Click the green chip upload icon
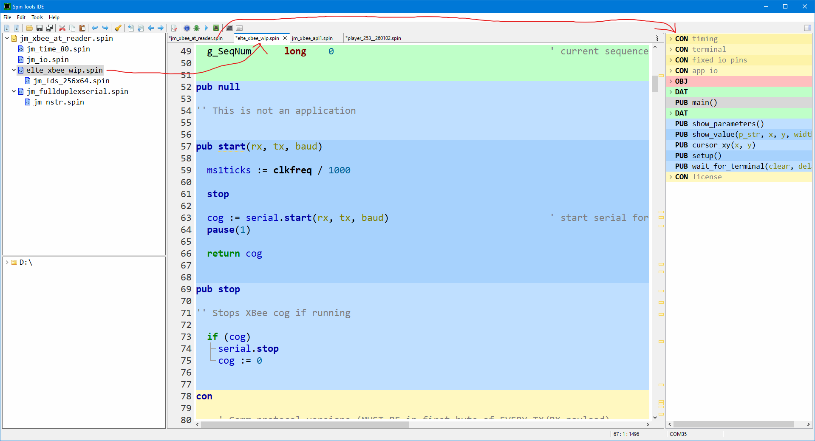The height and width of the screenshot is (441, 815). (x=216, y=28)
